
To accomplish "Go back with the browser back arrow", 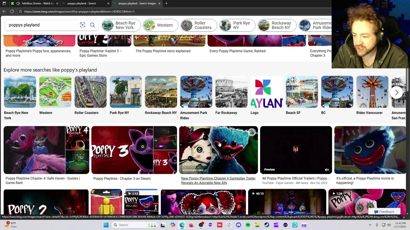I will coord(4,11).
